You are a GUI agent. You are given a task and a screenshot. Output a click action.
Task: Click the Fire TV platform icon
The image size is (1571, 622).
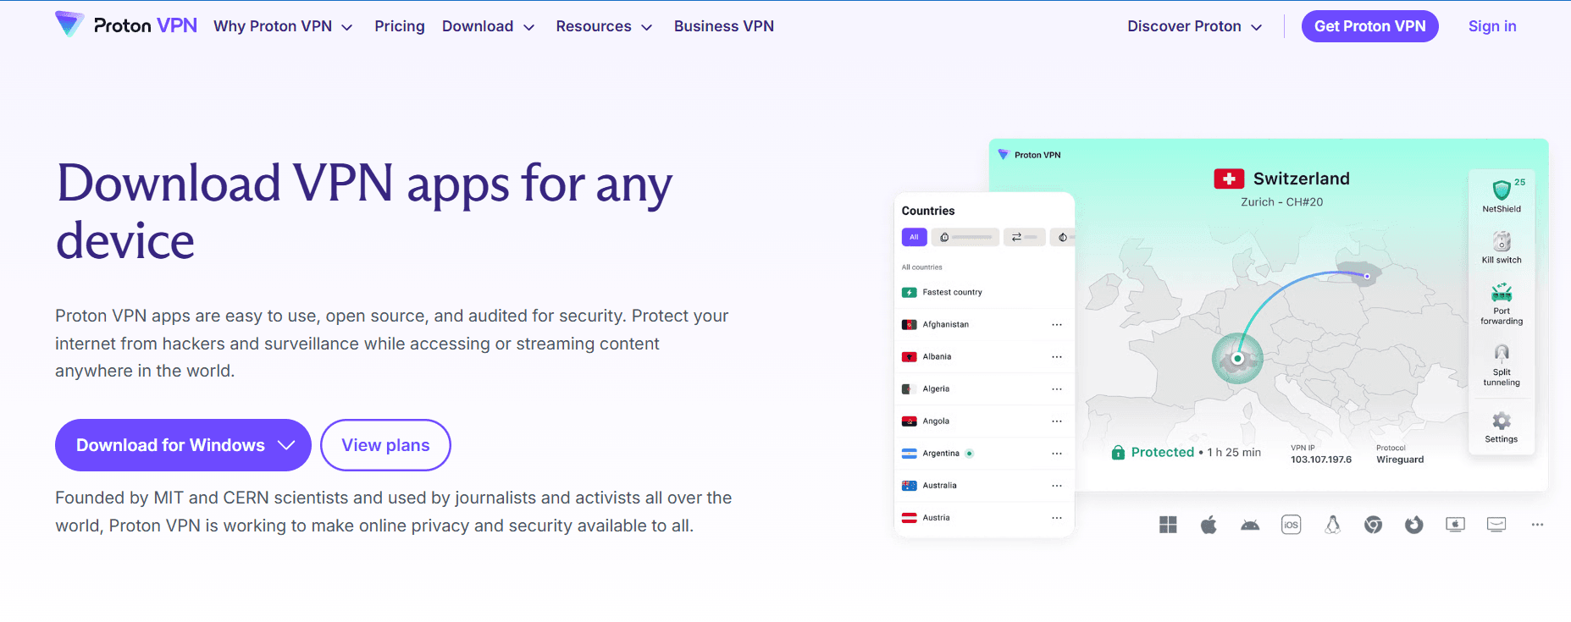point(1496,526)
